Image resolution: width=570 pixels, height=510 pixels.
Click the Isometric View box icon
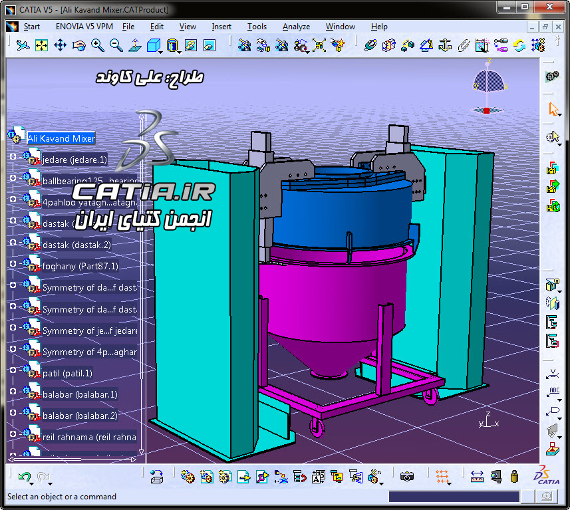tap(153, 45)
